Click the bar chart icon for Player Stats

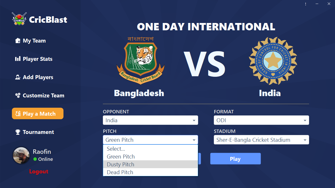(x=18, y=59)
